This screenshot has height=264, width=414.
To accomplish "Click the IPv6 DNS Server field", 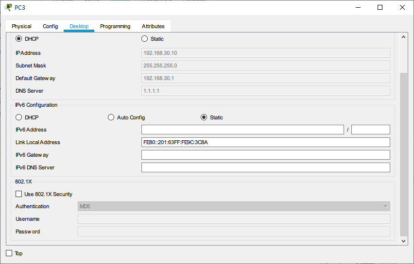I will 265,167.
